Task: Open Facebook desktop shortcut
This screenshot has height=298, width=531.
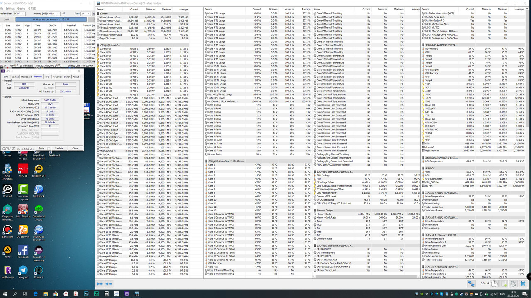Action: point(23,252)
